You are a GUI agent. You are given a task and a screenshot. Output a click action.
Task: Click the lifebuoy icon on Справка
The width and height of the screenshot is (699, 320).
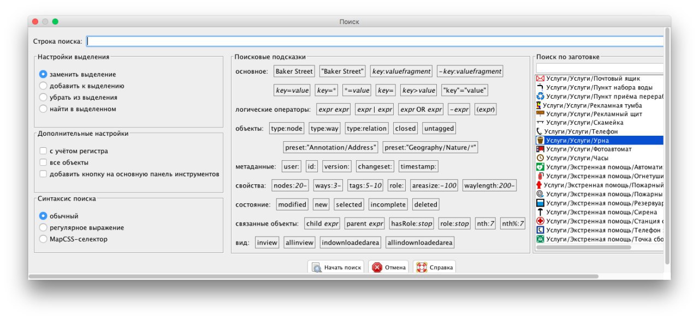pos(422,268)
